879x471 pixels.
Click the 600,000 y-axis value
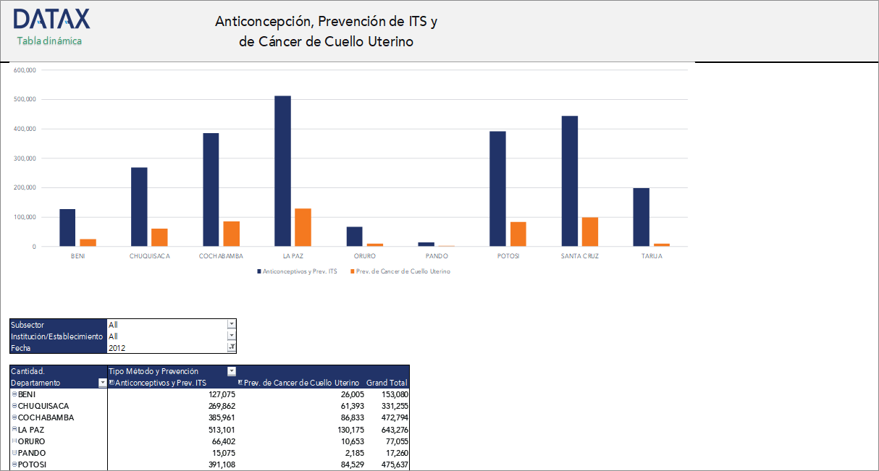coord(25,70)
